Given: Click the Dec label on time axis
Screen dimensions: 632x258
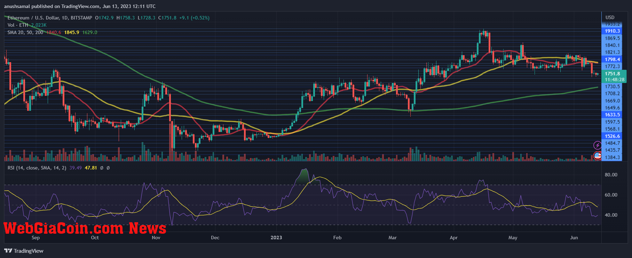Looking at the screenshot, I should coord(215,238).
